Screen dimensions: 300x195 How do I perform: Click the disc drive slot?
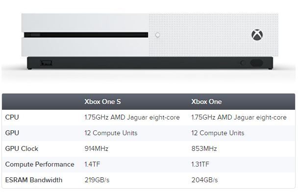[86, 35]
